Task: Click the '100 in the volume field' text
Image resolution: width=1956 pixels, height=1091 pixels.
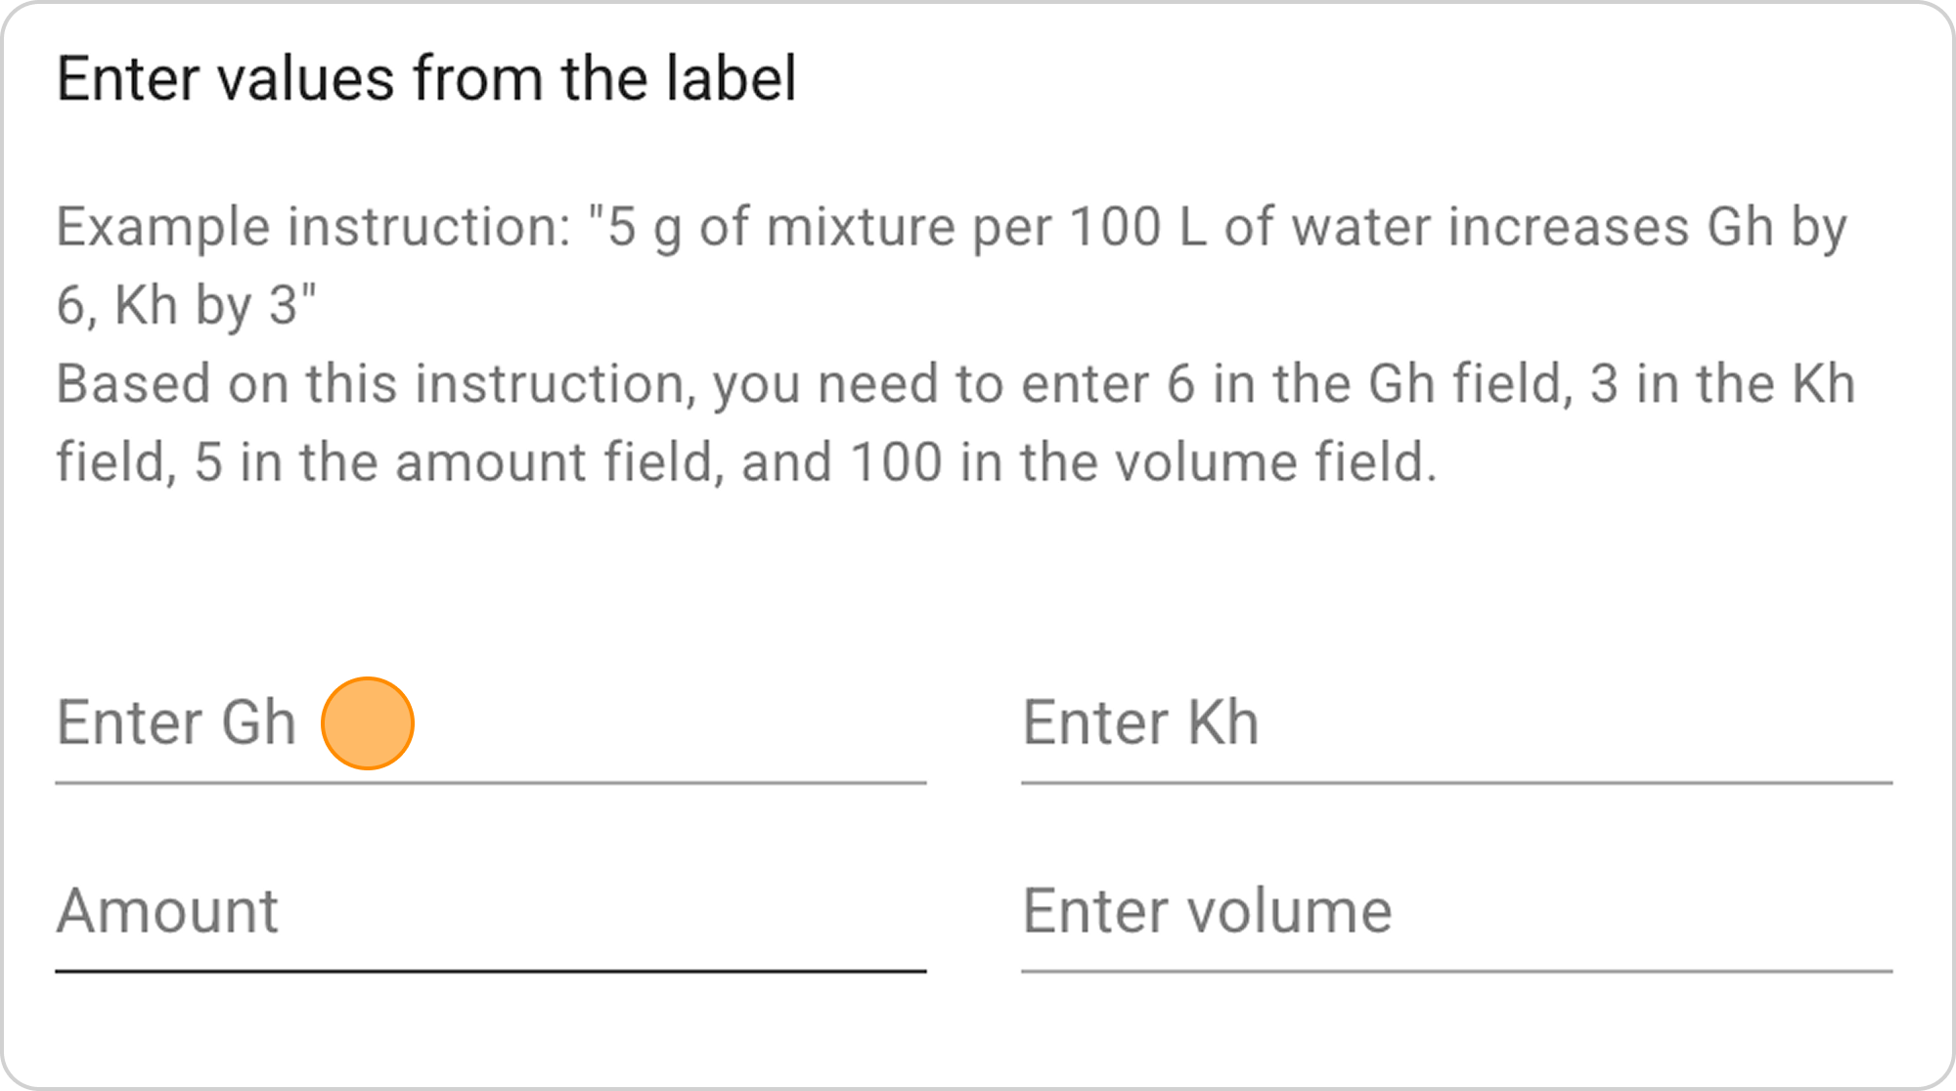Action: pos(1142,462)
